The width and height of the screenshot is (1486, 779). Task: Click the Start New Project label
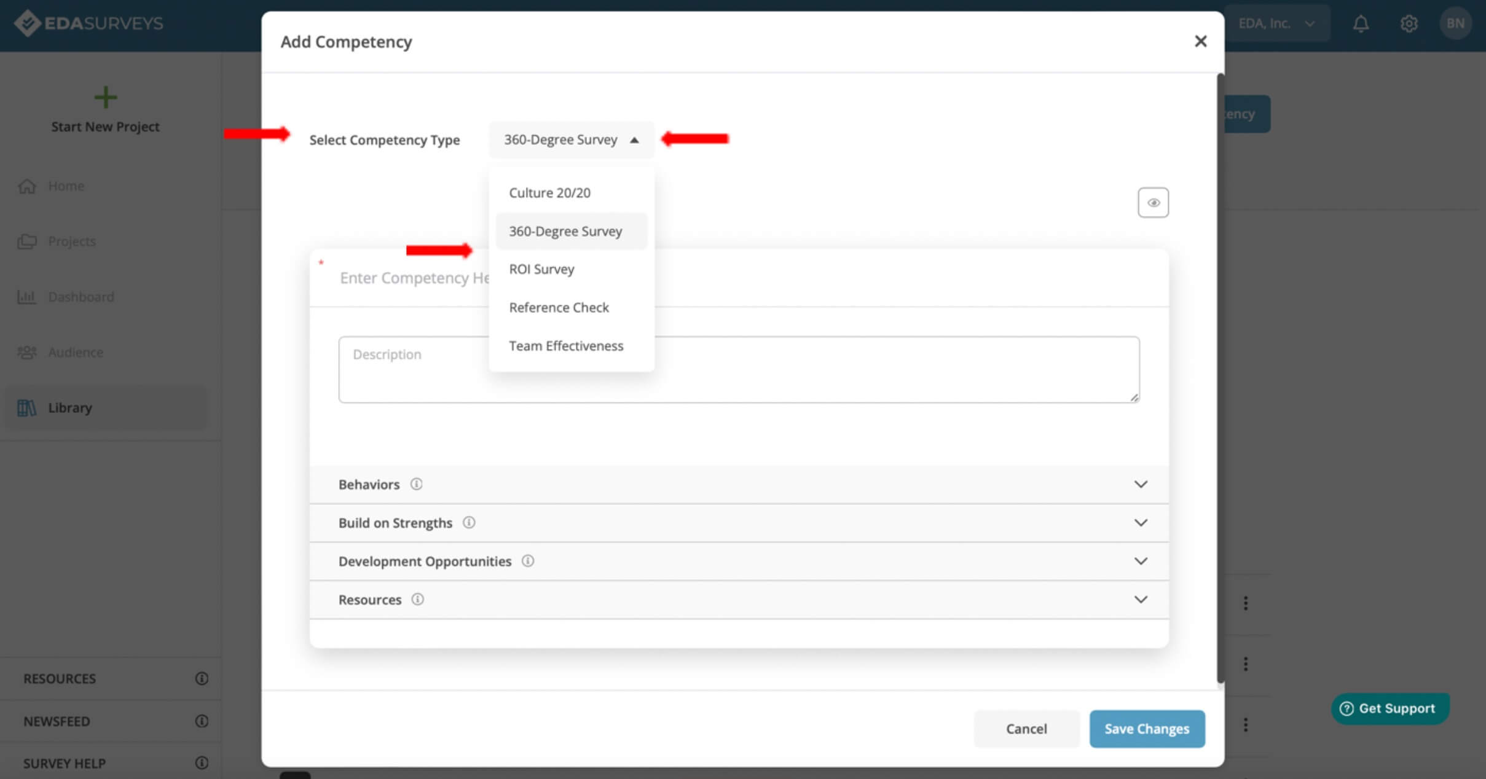105,127
